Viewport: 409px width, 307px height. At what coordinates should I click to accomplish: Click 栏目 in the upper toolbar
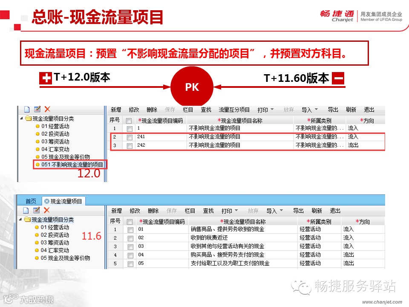click(x=188, y=110)
